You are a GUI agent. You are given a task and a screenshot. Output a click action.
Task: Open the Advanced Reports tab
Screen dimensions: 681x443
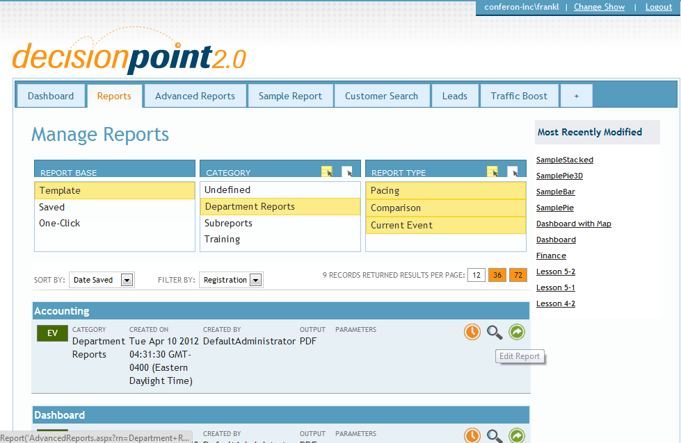click(x=195, y=96)
